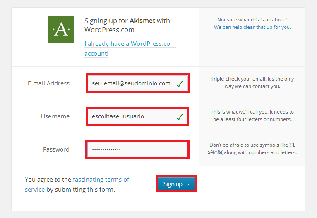This screenshot has width=317, height=218.
Task: Click the 'by submitting this form.' text
Action: point(81,190)
